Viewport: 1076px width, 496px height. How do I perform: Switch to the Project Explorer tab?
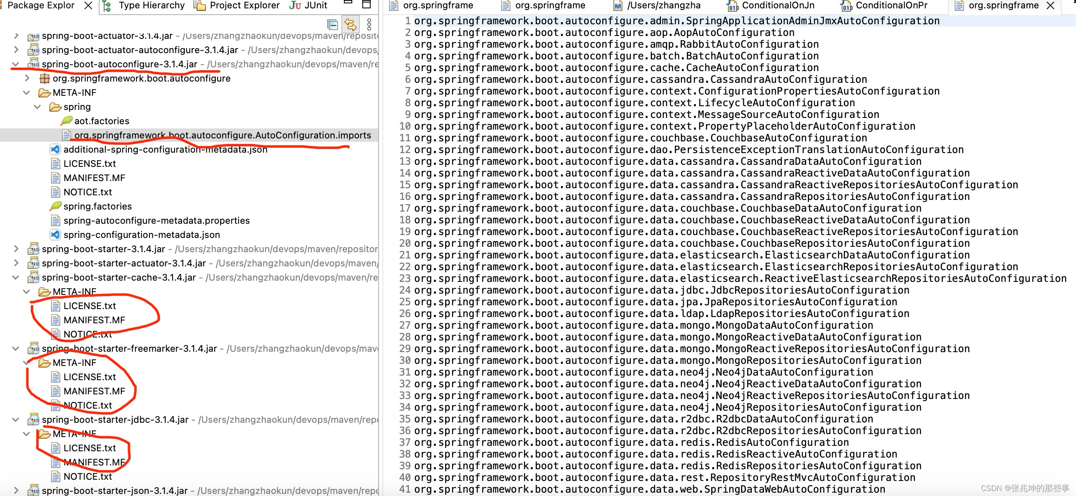245,5
